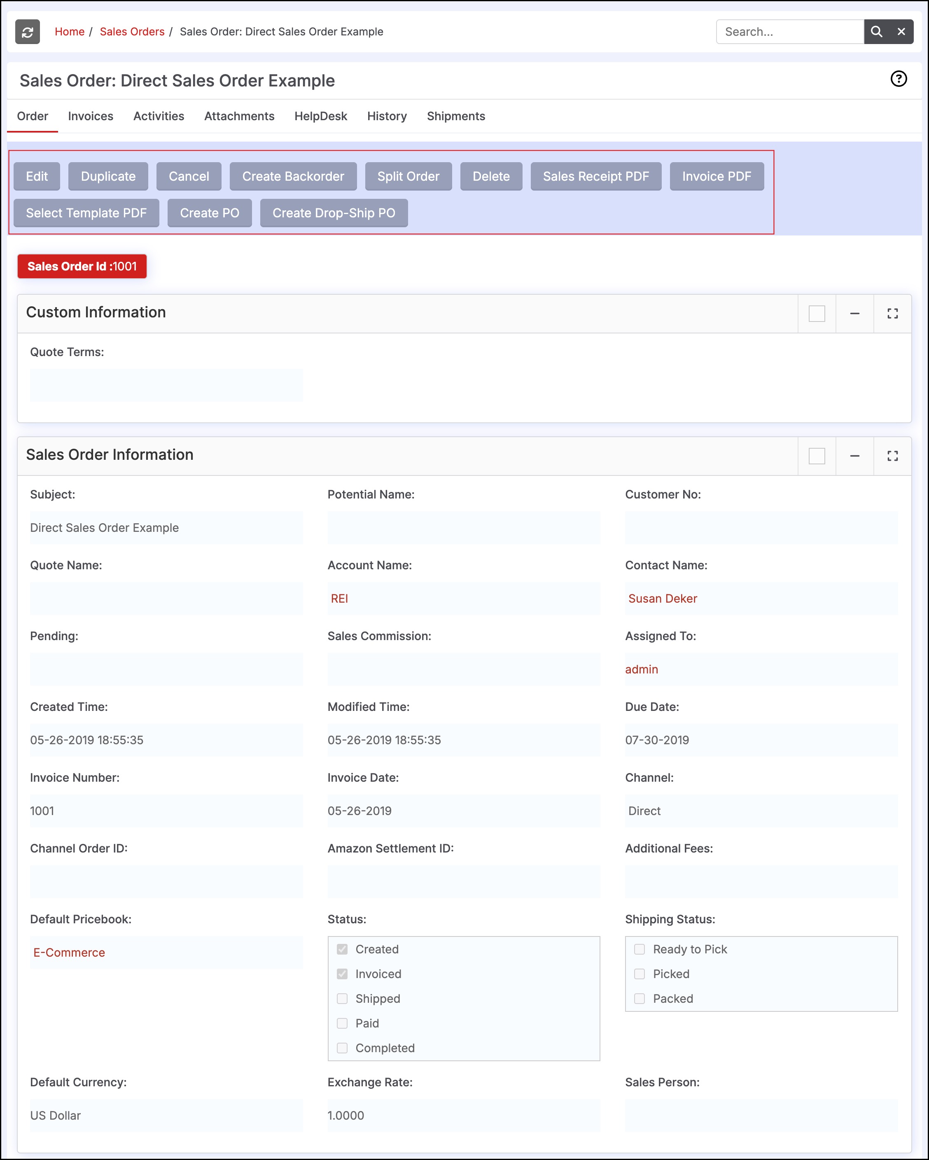The height and width of the screenshot is (1160, 929).
Task: Go to Sales Orders breadcrumb link
Action: point(132,32)
